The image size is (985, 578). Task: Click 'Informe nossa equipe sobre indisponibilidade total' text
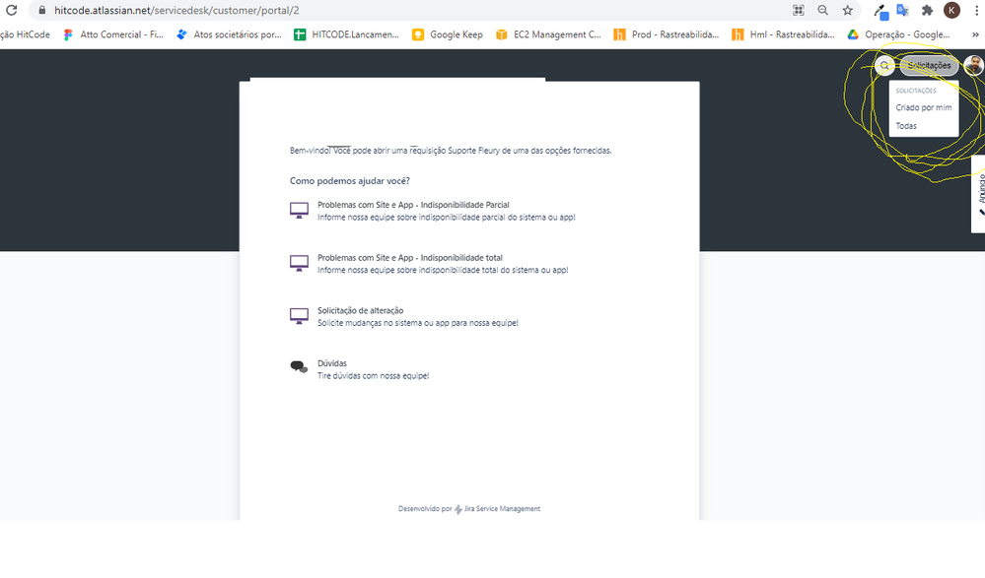[443, 270]
